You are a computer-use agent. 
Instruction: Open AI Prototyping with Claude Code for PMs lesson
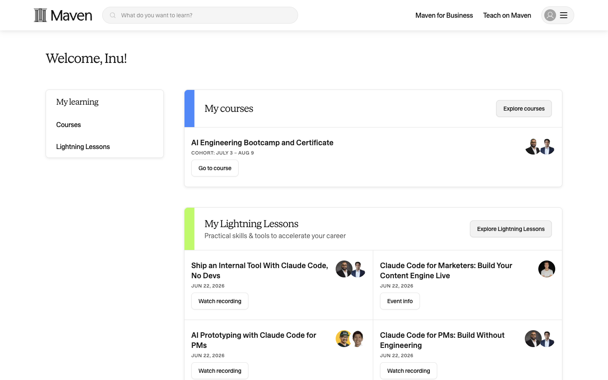coord(254,340)
